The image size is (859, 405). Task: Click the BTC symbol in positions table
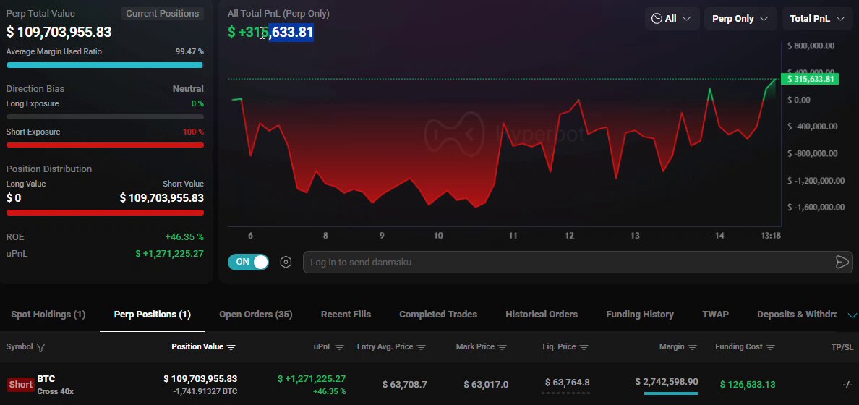coord(46,379)
